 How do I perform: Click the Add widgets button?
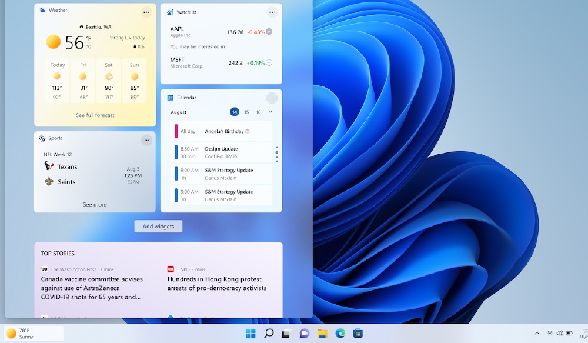click(158, 226)
